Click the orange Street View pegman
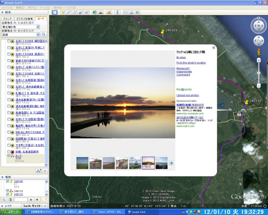 coord(259,52)
